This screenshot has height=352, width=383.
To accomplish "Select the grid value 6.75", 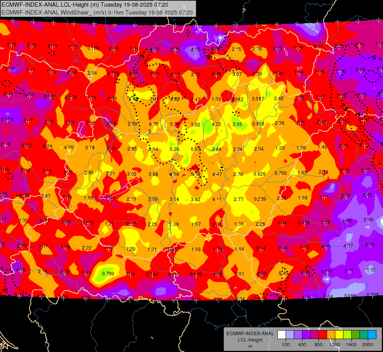I will point(154,124).
